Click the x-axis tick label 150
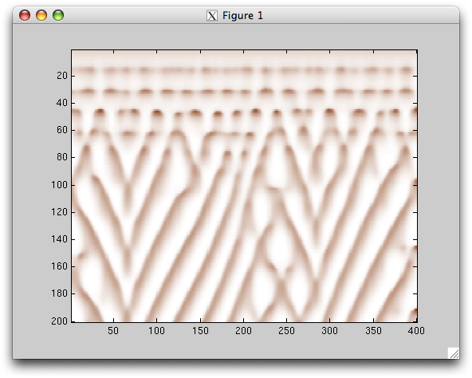 [200, 331]
